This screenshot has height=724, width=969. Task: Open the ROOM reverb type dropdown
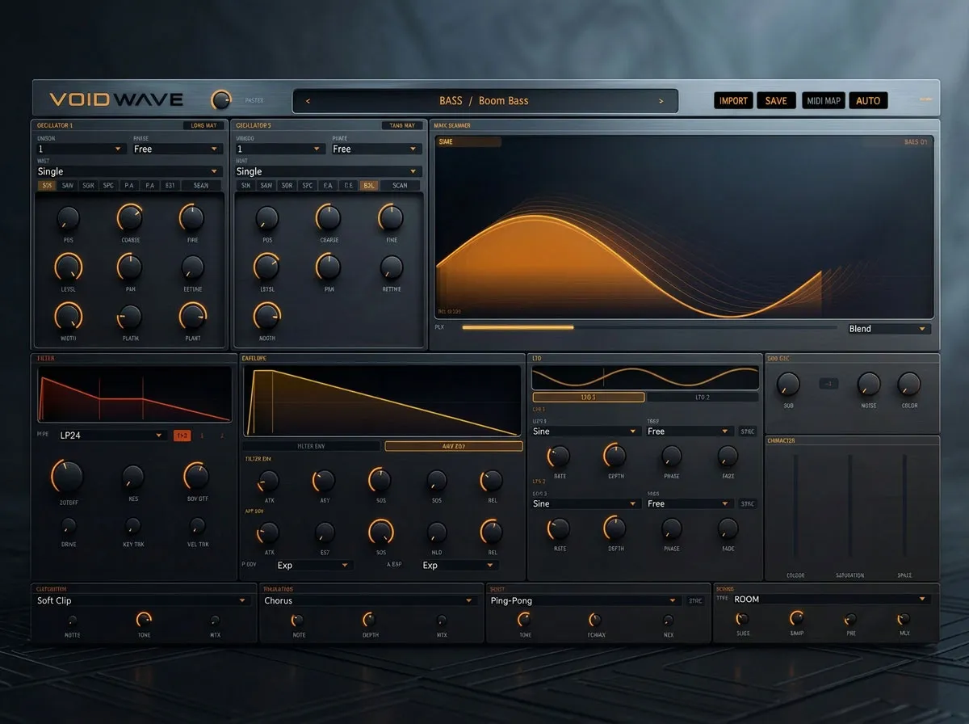[832, 599]
